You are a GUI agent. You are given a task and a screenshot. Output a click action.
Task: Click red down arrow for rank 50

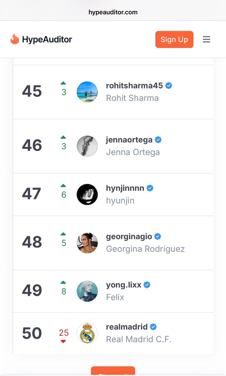tap(63, 341)
